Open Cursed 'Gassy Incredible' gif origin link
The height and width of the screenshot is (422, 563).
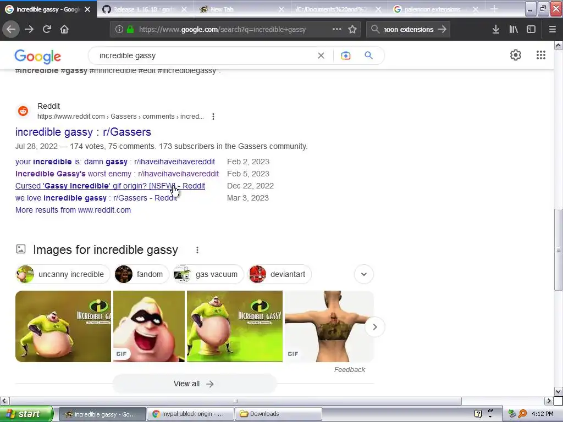click(x=110, y=186)
